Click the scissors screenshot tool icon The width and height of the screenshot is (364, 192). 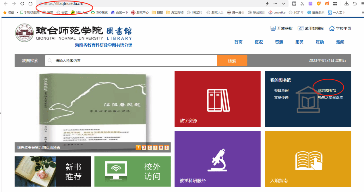pos(302,4)
